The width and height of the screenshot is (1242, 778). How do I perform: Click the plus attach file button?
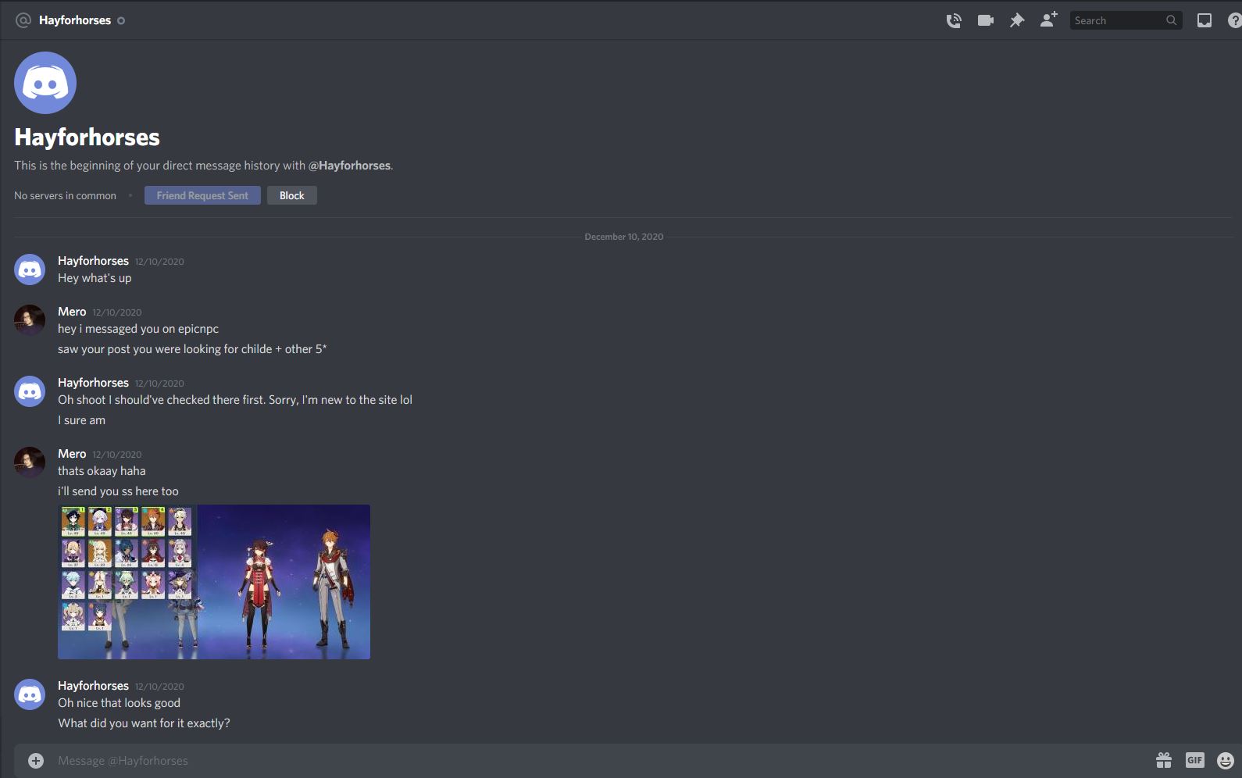36,760
